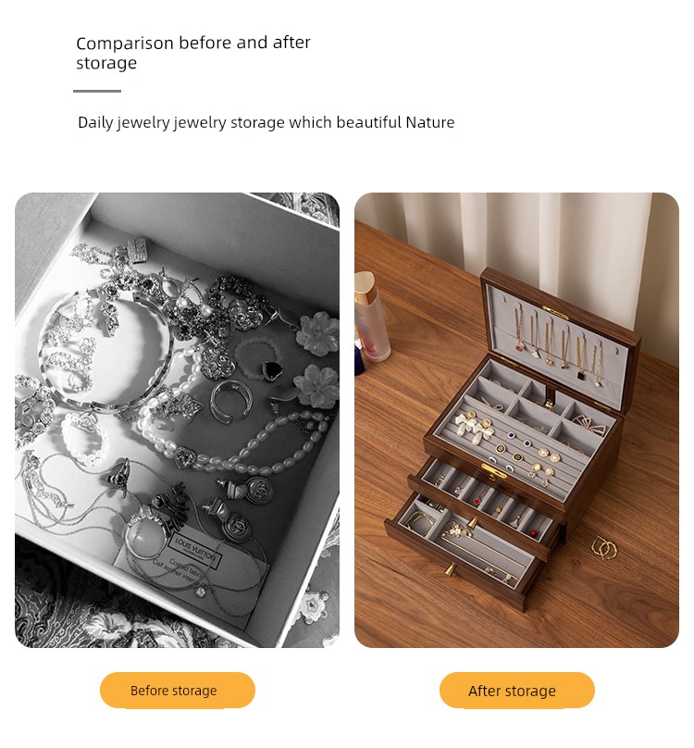This screenshot has width=694, height=748.
Task: Open the black-and-white messy jewelry photo
Action: pos(177,419)
